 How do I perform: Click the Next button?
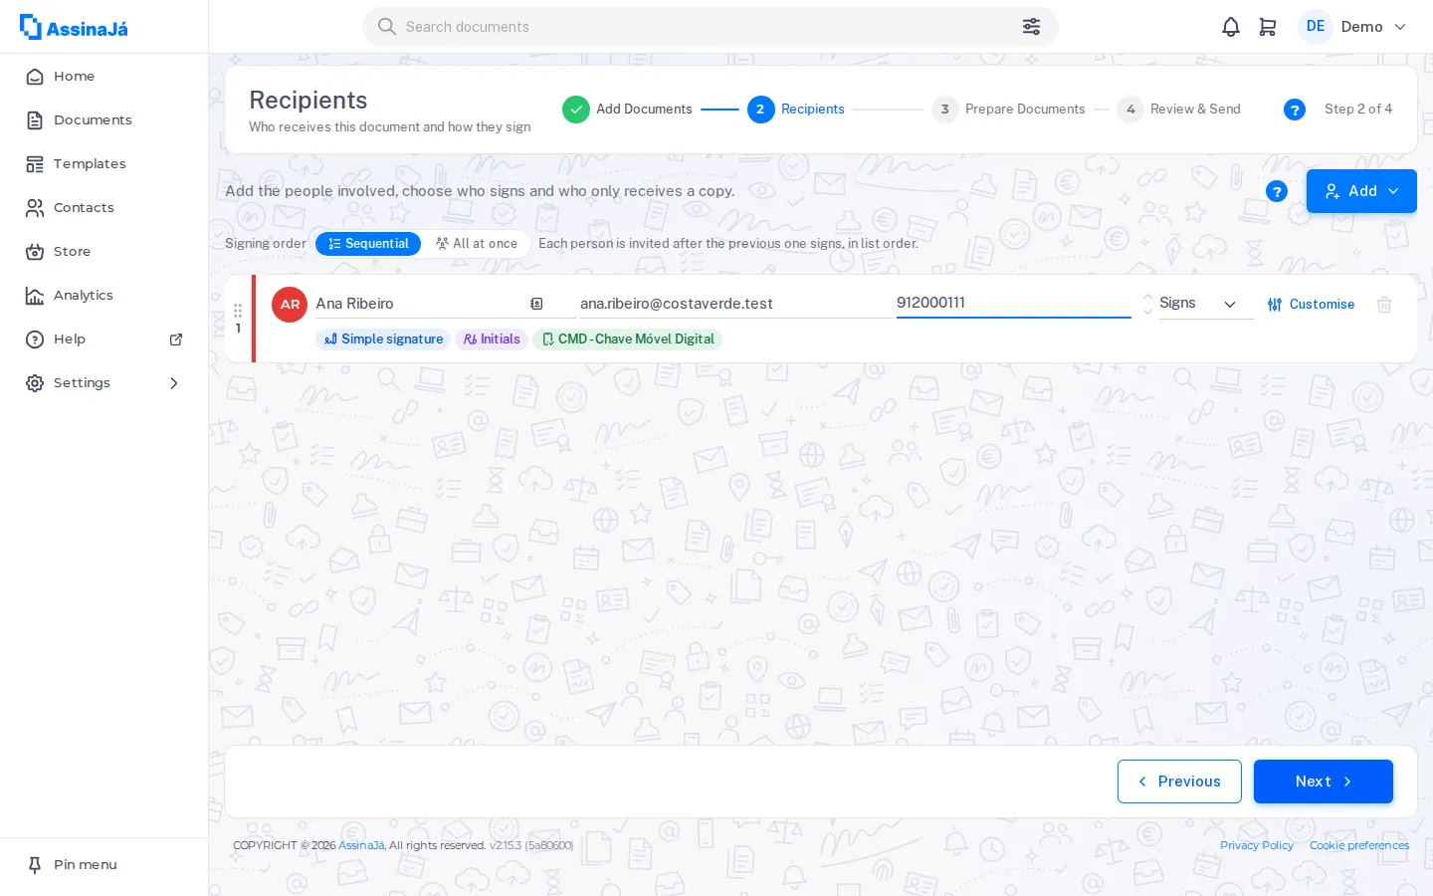[1324, 782]
